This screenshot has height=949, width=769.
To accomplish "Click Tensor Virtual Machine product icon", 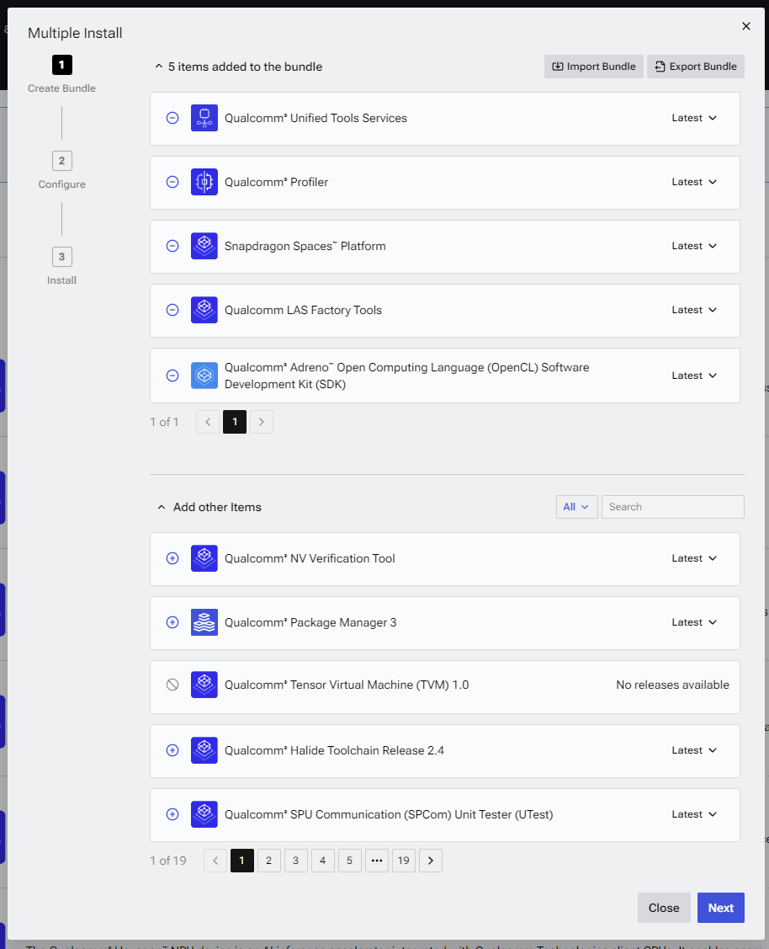I will click(204, 685).
